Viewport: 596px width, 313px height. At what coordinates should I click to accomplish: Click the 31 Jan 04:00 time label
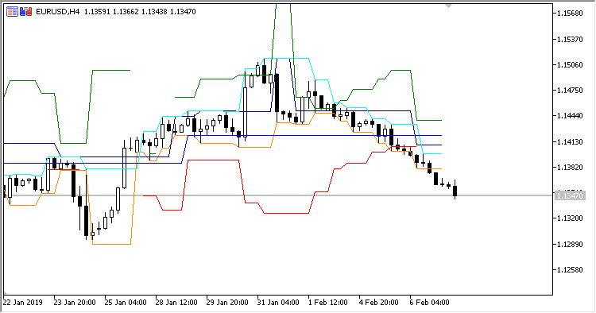click(278, 303)
